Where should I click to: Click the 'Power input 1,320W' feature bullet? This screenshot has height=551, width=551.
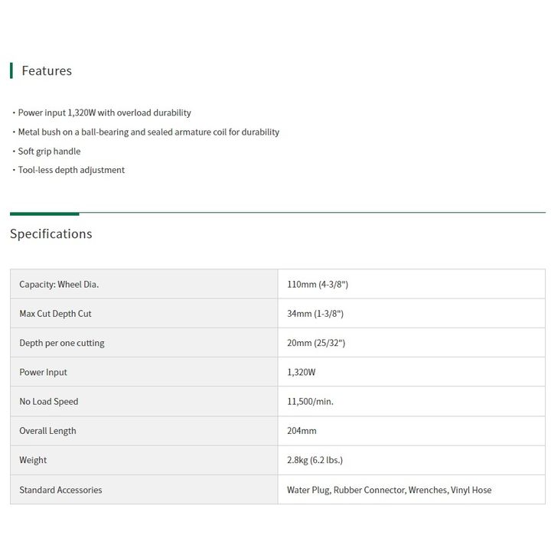tap(104, 112)
